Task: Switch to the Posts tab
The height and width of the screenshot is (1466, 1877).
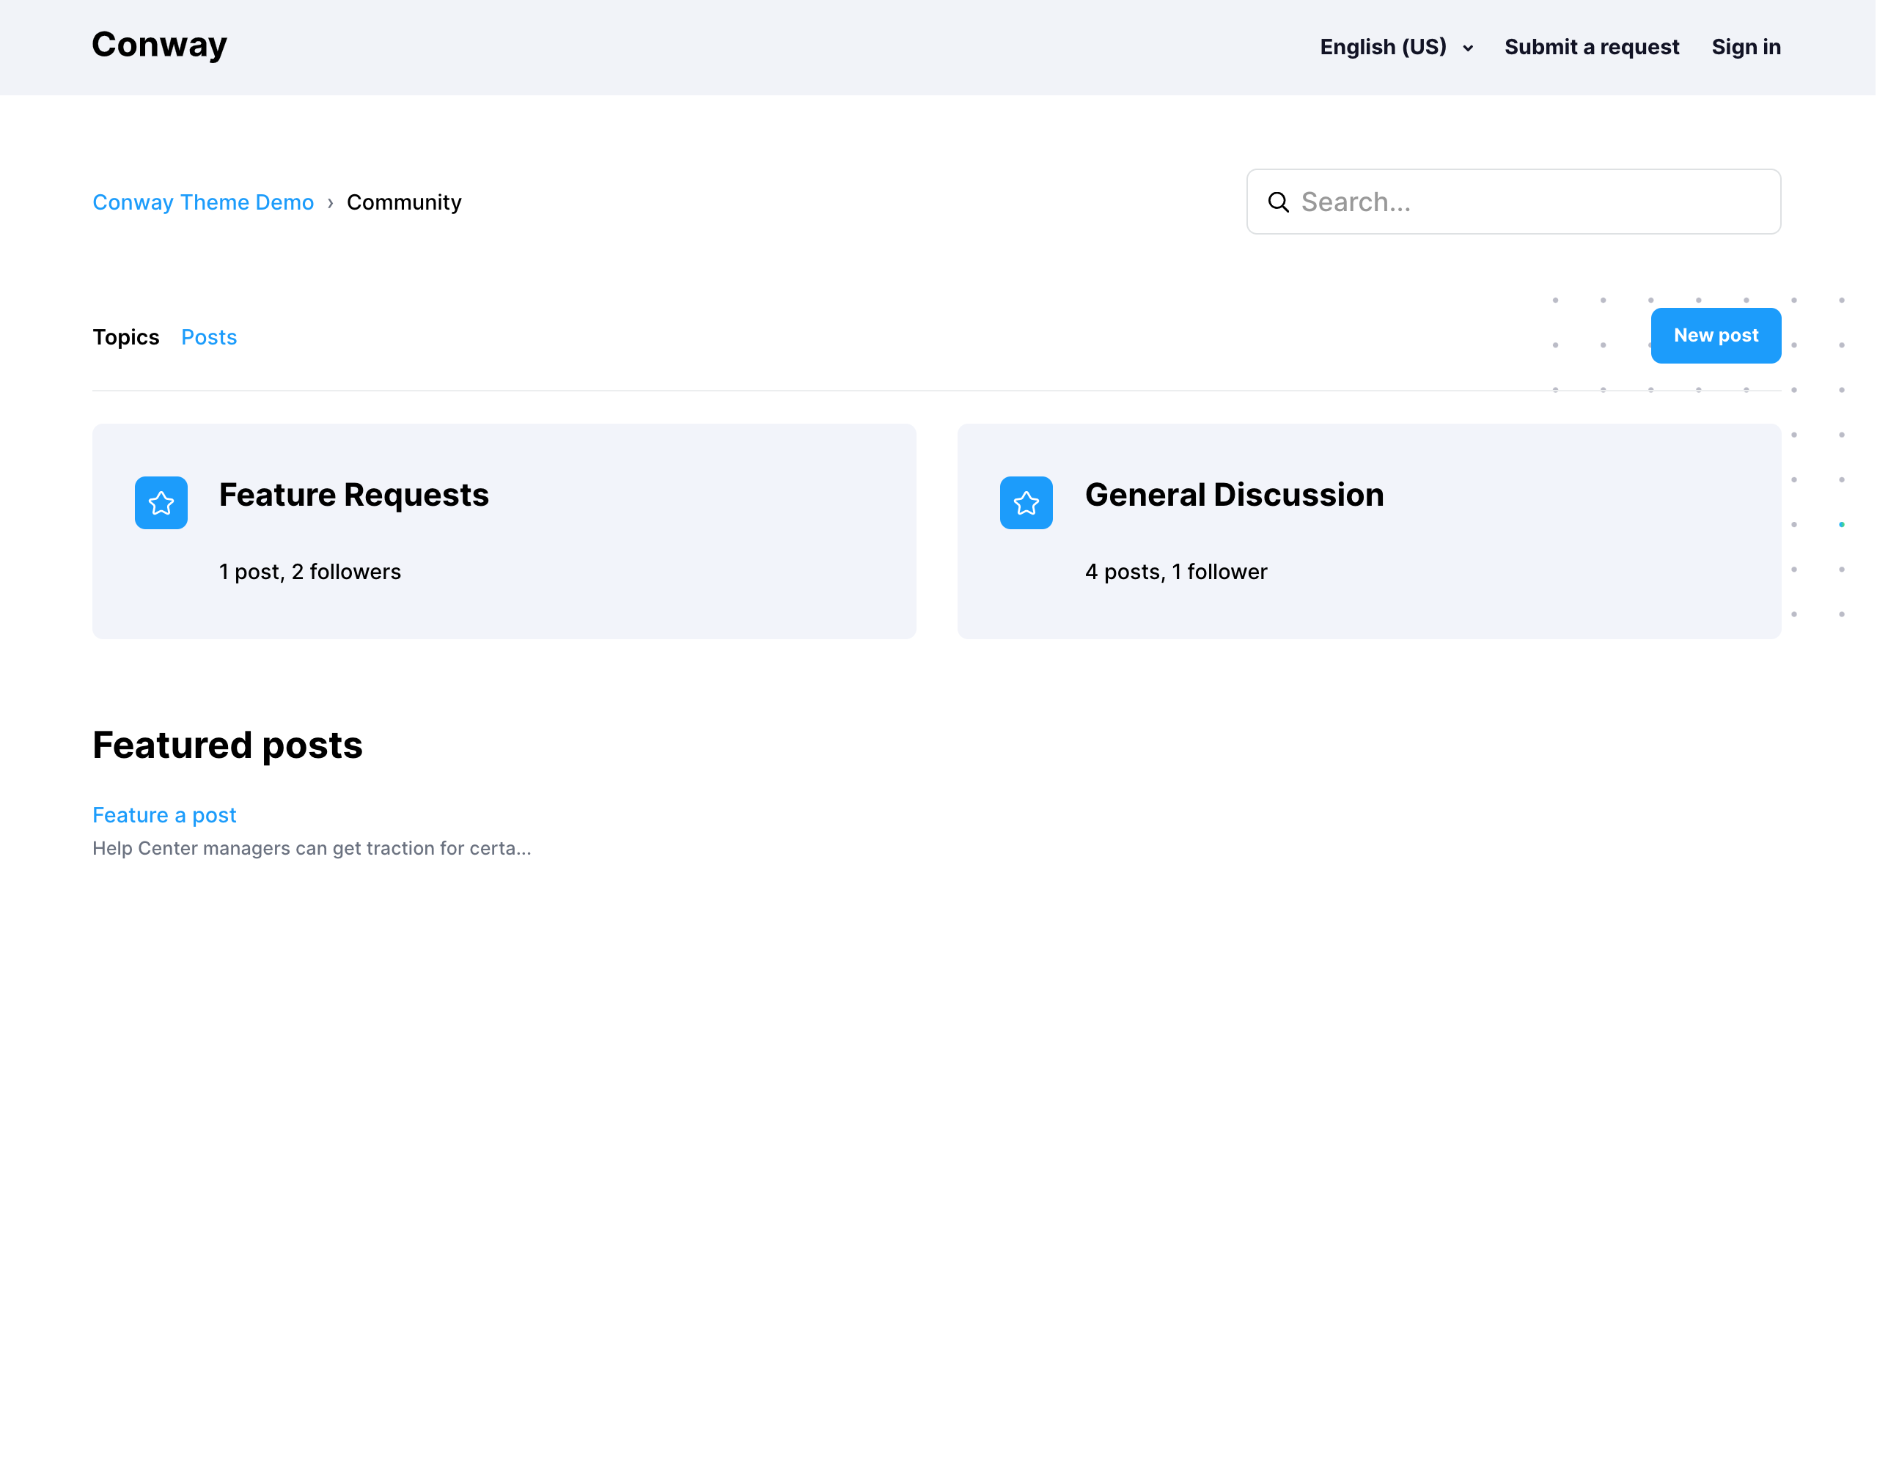Action: (209, 337)
